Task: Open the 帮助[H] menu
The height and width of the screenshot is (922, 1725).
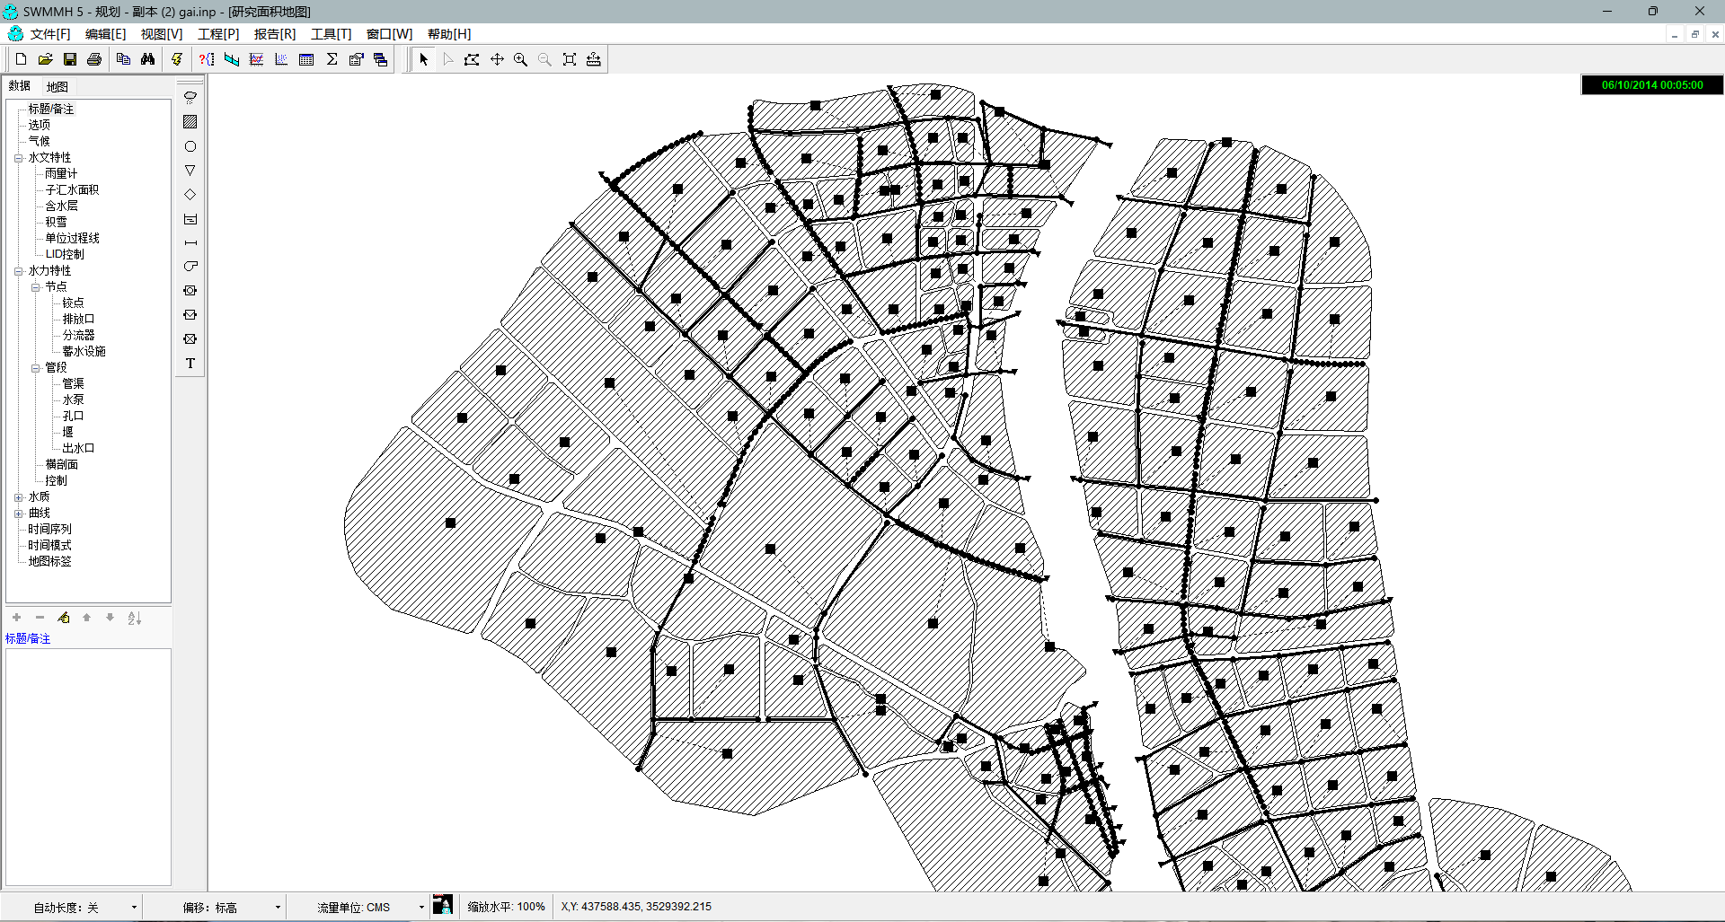Action: 449,34
